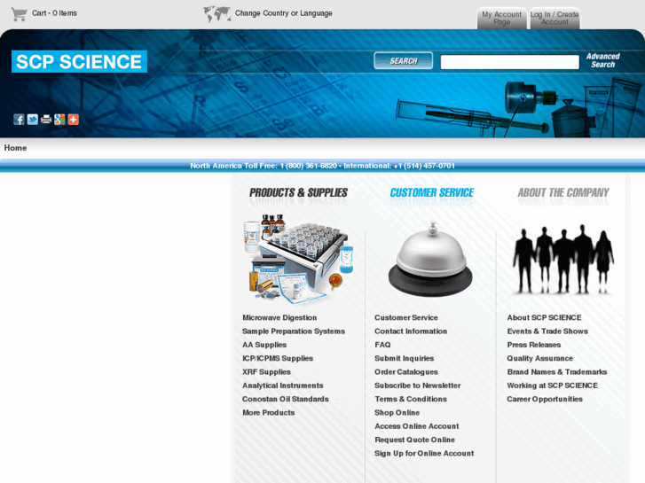Open Events & Trade Shows link
This screenshot has width=645, height=483.
click(547, 331)
